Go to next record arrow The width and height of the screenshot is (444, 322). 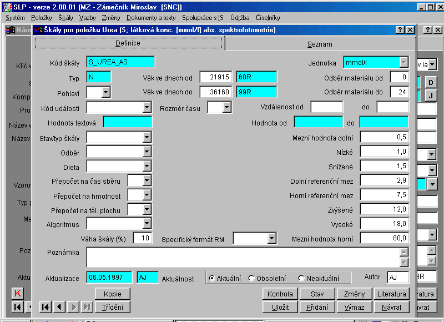tap(73, 307)
